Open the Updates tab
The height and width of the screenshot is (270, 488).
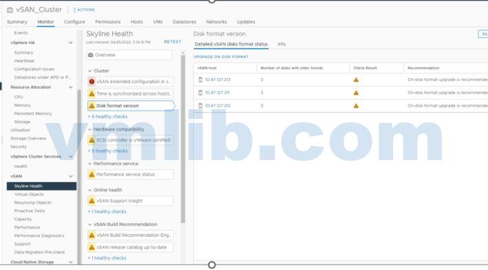coord(246,22)
